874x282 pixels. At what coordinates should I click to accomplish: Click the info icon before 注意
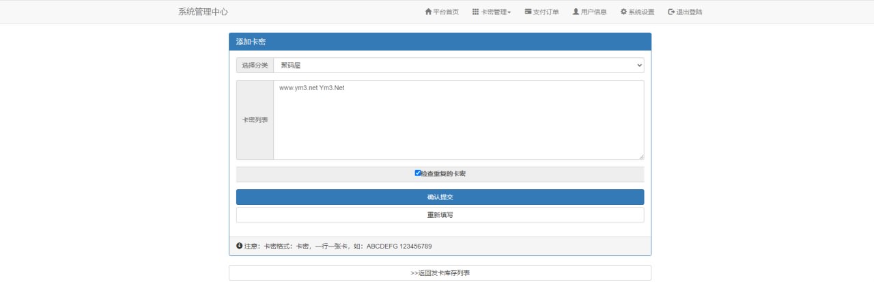tap(239, 245)
